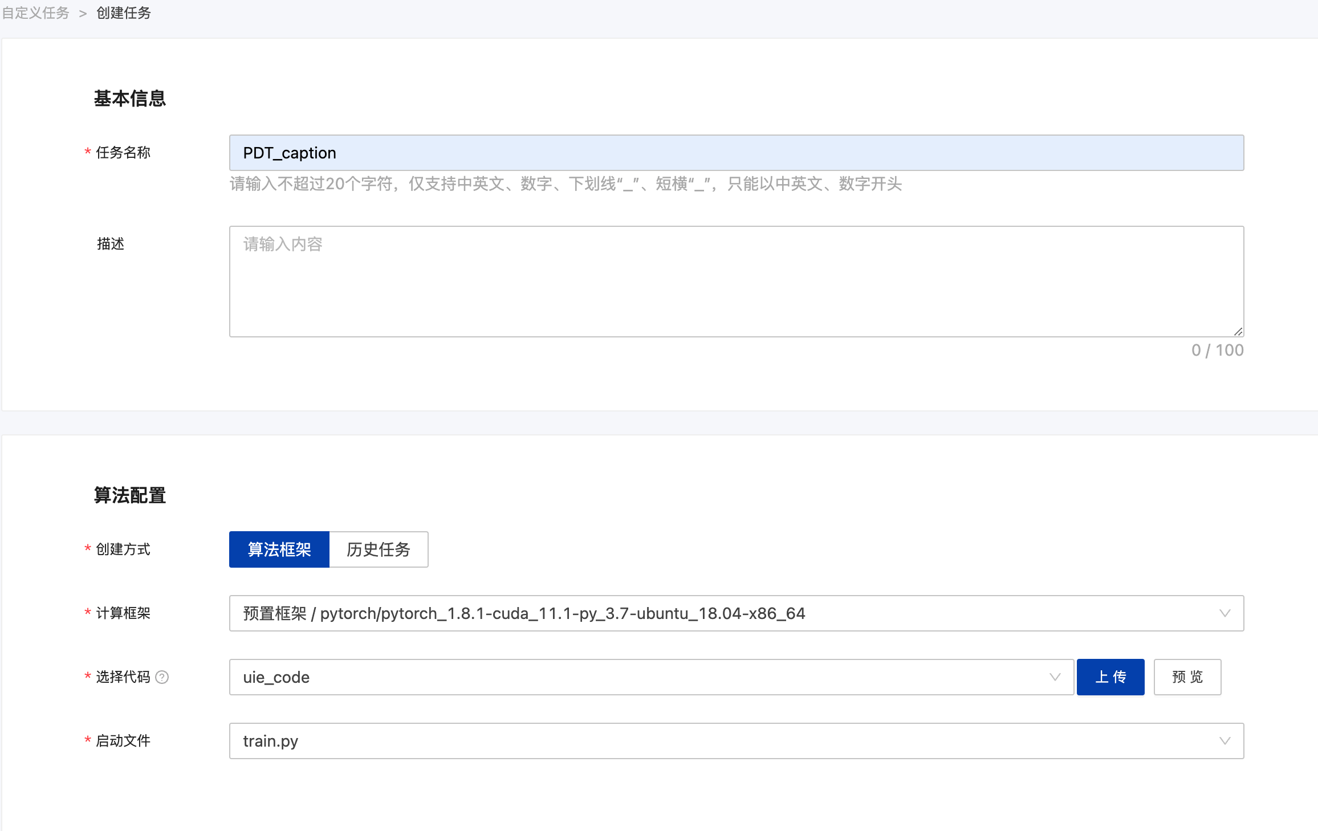1318x831 pixels.
Task: Click the resize handle of the 描述 textarea
Action: point(1238,332)
